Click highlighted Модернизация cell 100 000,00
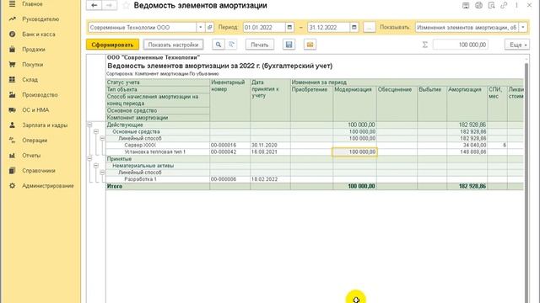This screenshot has height=303, width=540. point(354,151)
